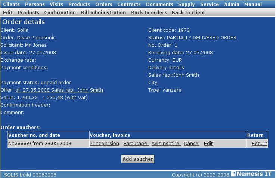Open the SOLIS link in the footer
The image size is (276, 178).
tap(11, 175)
